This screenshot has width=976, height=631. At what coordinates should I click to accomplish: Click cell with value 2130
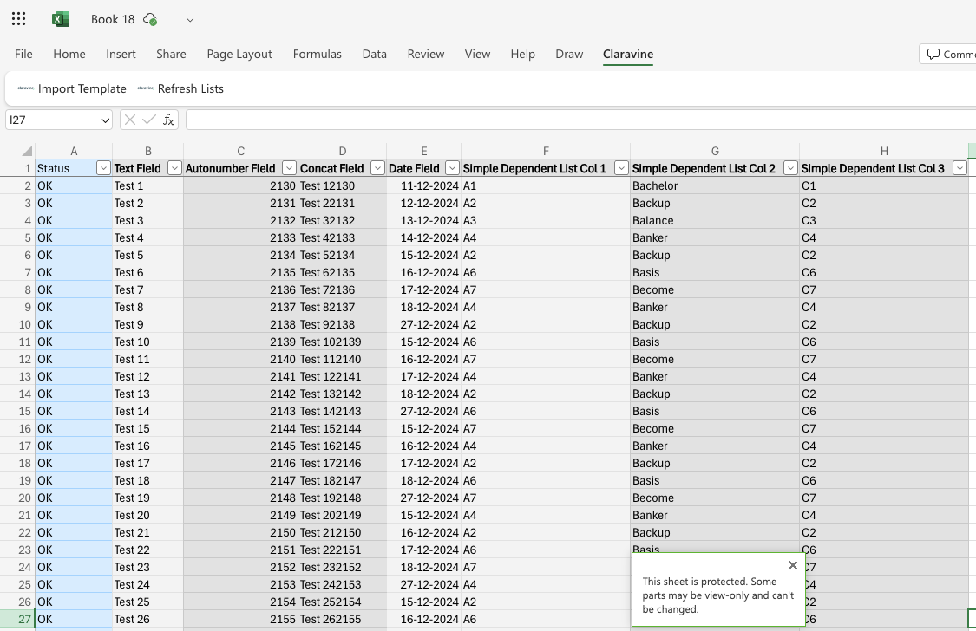click(x=240, y=185)
